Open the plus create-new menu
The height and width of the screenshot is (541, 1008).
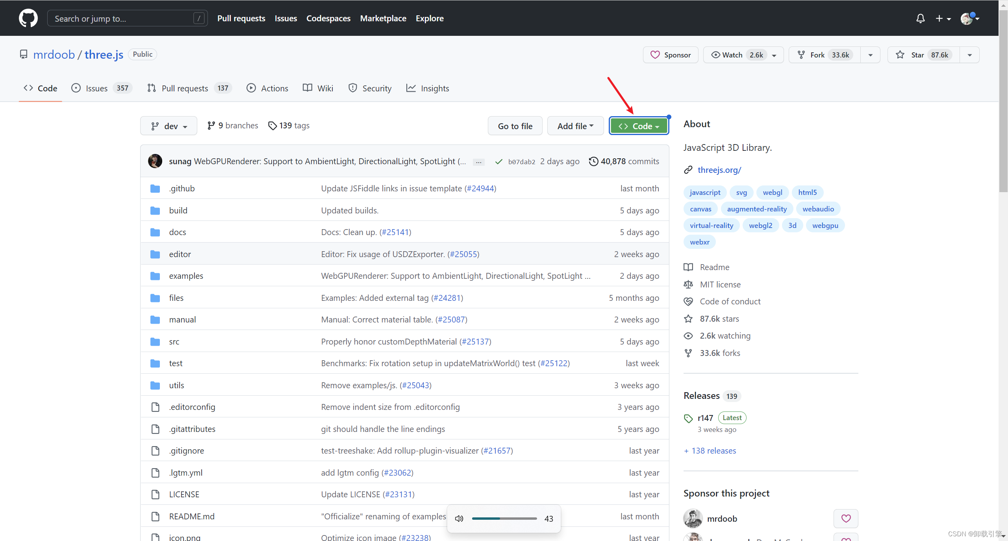(943, 19)
